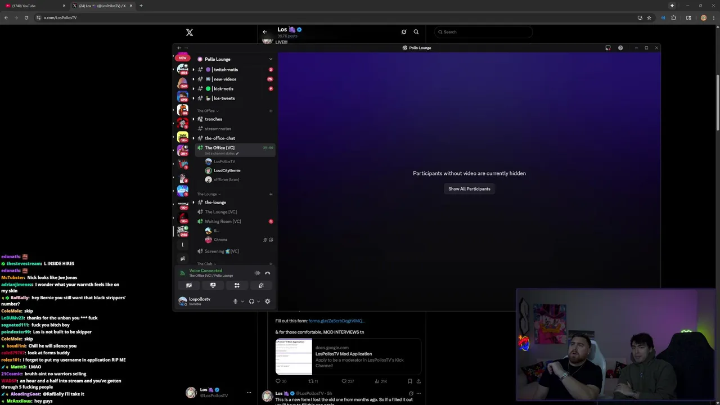The height and width of the screenshot is (405, 720).
Task: Select The Office [VC] voice channel
Action: point(235,150)
